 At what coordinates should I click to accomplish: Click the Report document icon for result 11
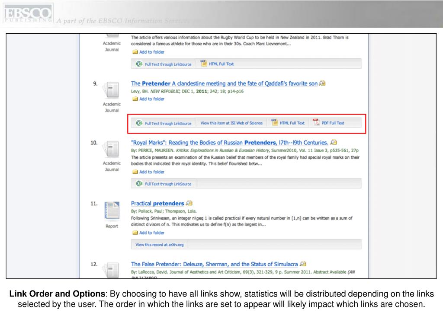pos(112,211)
